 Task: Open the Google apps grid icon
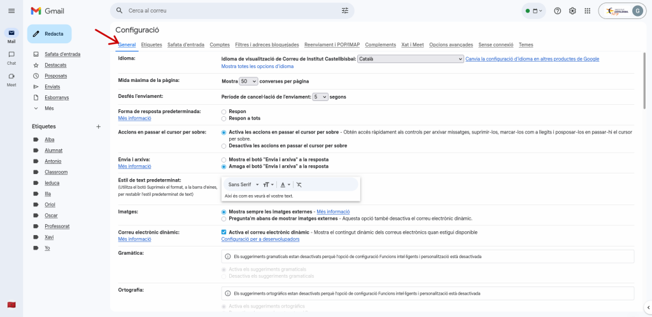click(x=587, y=11)
